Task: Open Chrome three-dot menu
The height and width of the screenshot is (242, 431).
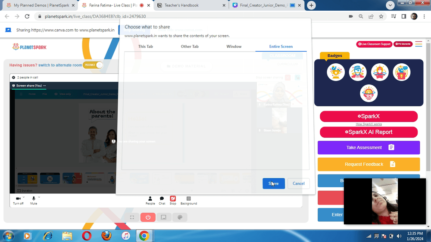Action: [x=424, y=16]
